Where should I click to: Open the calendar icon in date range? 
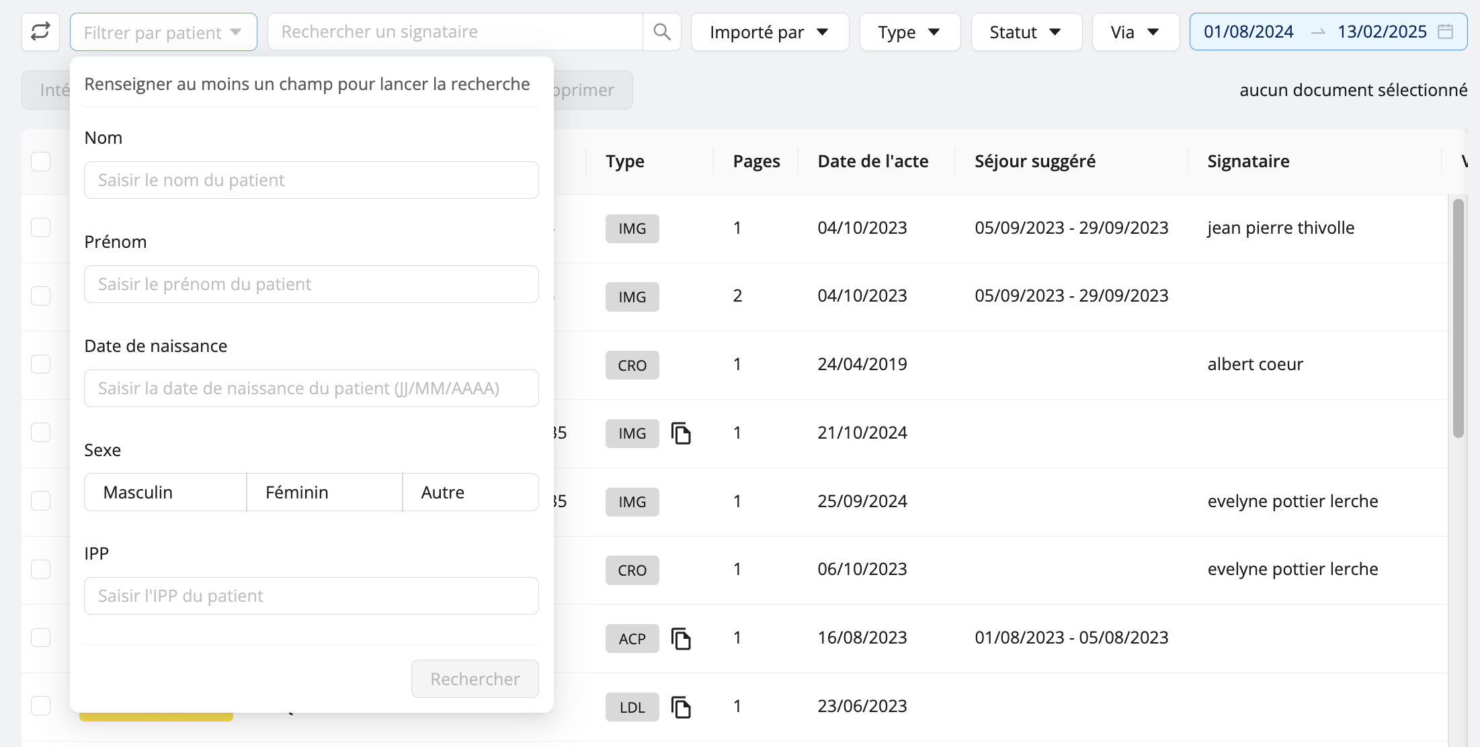[1446, 32]
